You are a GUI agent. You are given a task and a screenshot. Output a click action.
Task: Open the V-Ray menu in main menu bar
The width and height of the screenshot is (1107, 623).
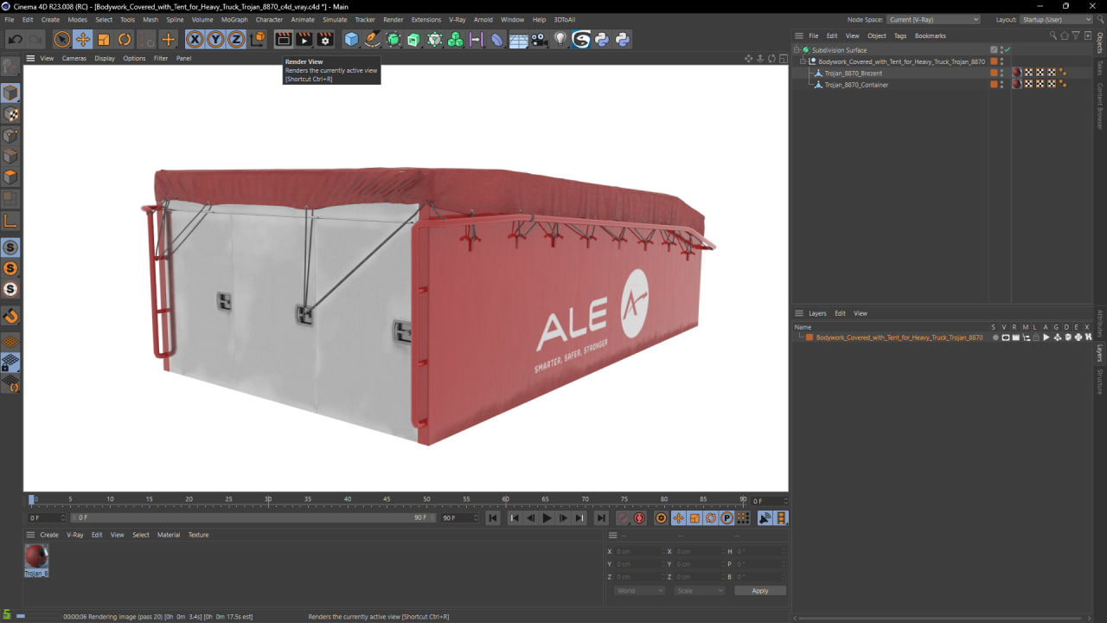click(x=457, y=19)
